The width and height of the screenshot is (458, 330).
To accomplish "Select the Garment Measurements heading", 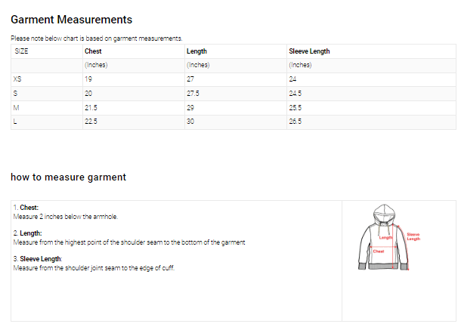I will (71, 20).
